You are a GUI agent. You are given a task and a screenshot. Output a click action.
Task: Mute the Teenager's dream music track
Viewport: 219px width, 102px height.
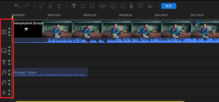point(9,71)
